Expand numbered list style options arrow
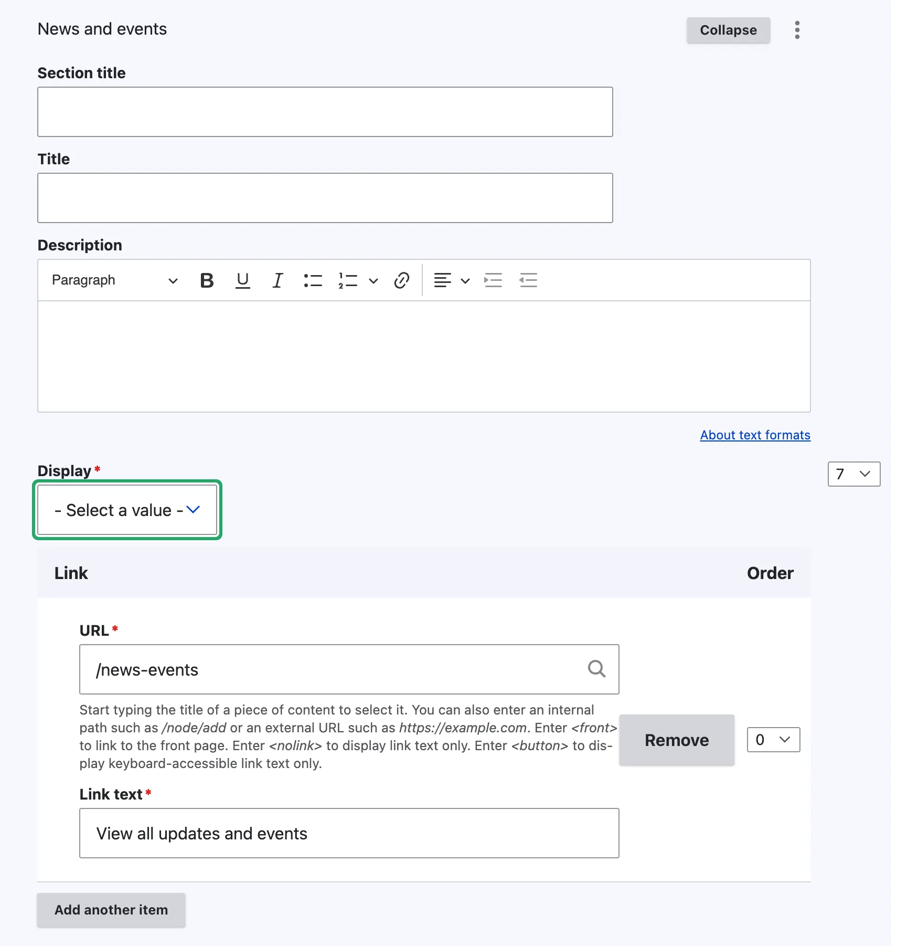 [373, 280]
